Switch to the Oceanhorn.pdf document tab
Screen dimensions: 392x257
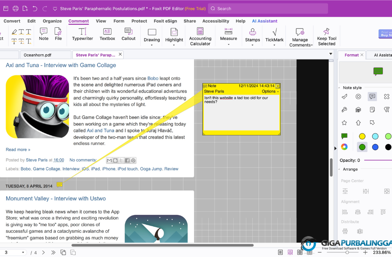[45, 55]
